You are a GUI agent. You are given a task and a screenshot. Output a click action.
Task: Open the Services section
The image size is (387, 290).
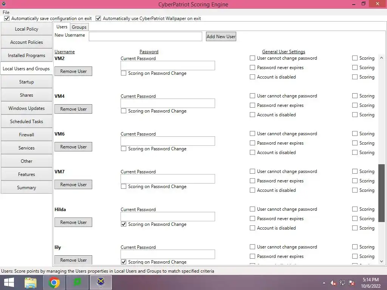pos(26,148)
